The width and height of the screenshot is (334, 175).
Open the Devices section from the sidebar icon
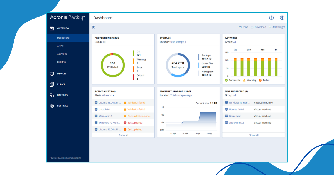click(x=51, y=74)
